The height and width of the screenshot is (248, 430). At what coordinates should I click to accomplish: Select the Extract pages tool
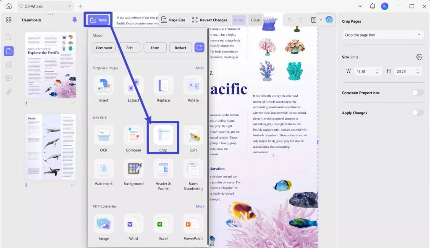coord(133,90)
